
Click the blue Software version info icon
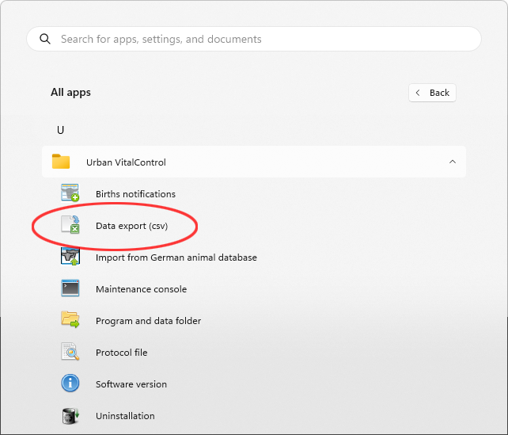coord(70,384)
